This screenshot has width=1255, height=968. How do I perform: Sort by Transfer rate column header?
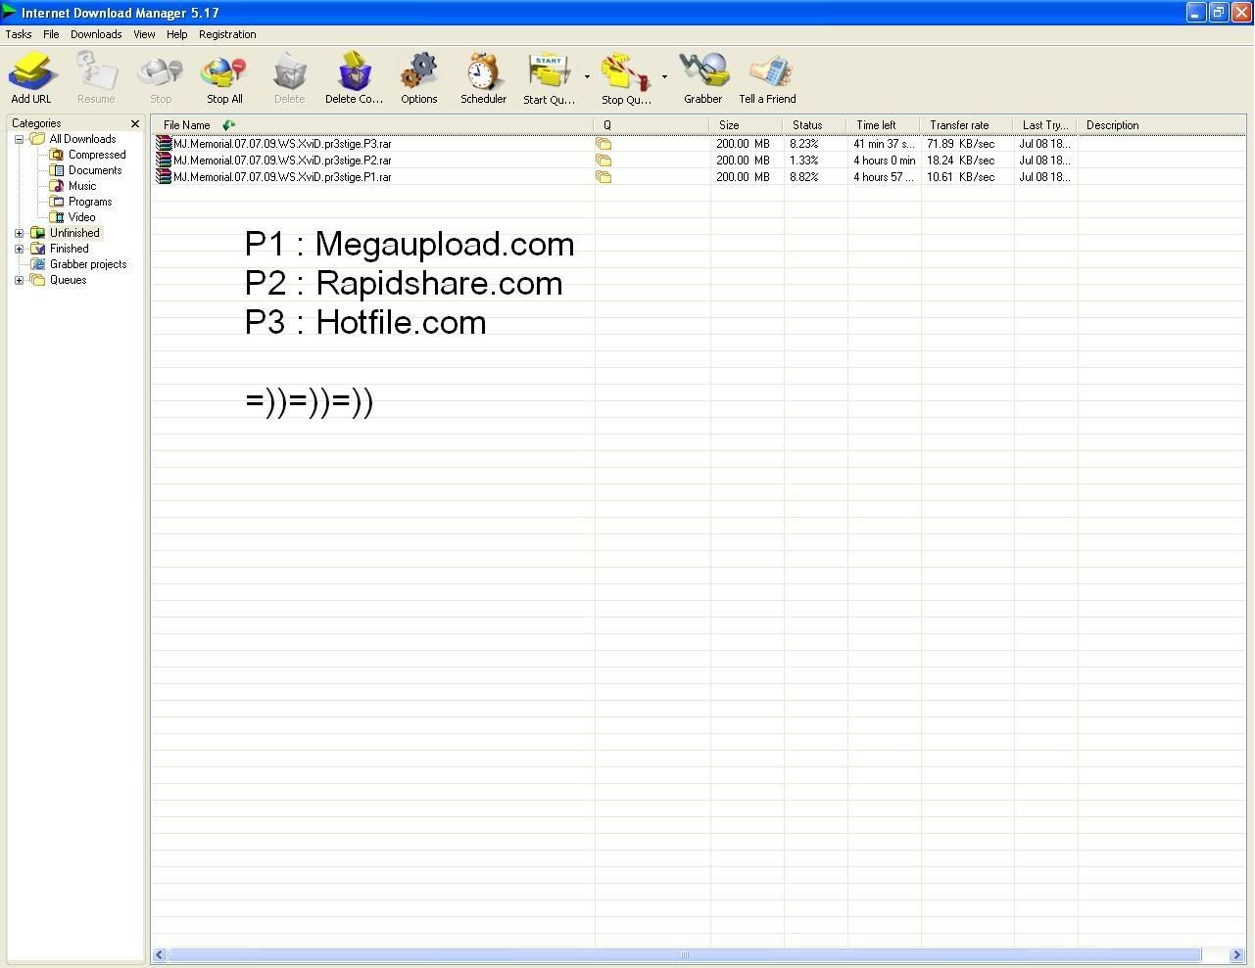point(967,125)
